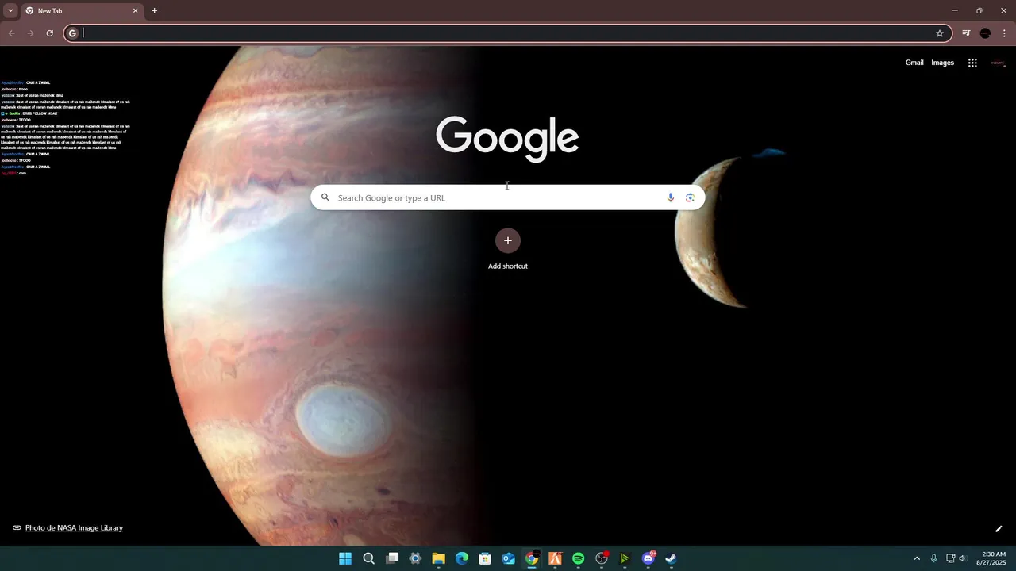1016x571 pixels.
Task: Open the tab search dropdown arrow
Action: pyautogui.click(x=10, y=11)
